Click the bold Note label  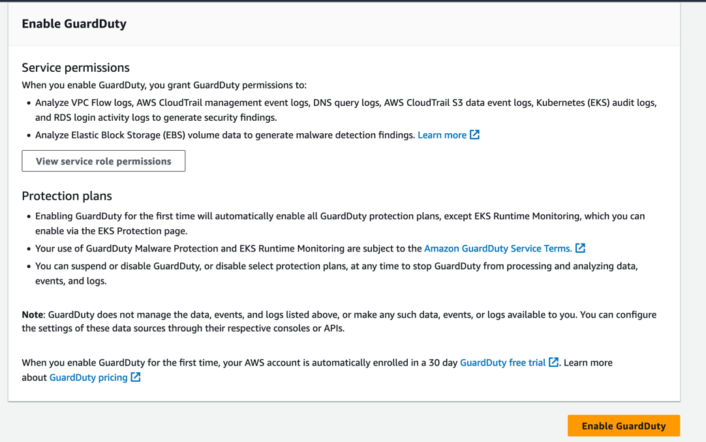pos(33,315)
